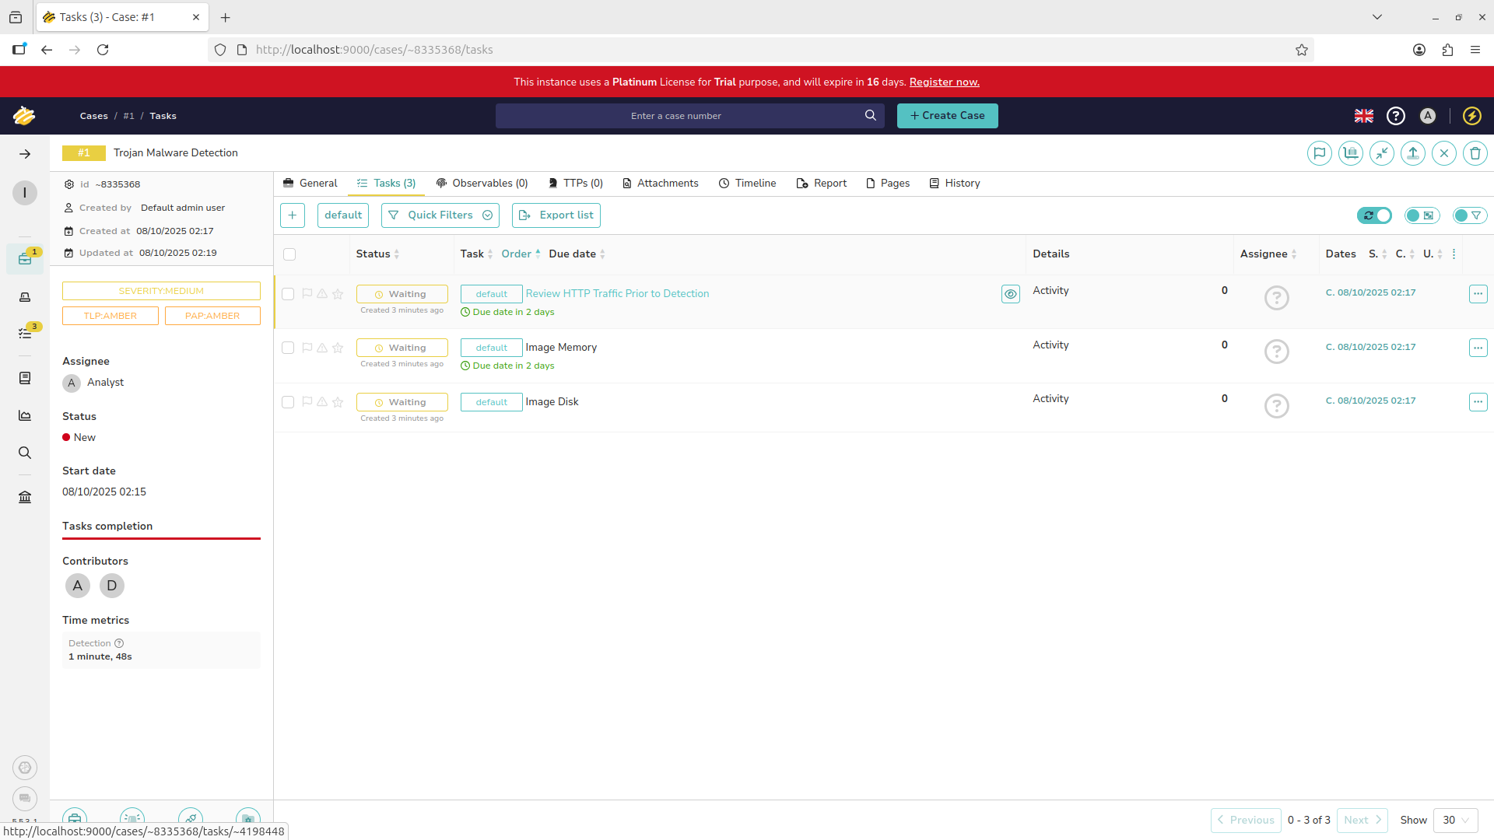The width and height of the screenshot is (1494, 840).
Task: Click the flag case icon in header
Action: coord(1319,153)
